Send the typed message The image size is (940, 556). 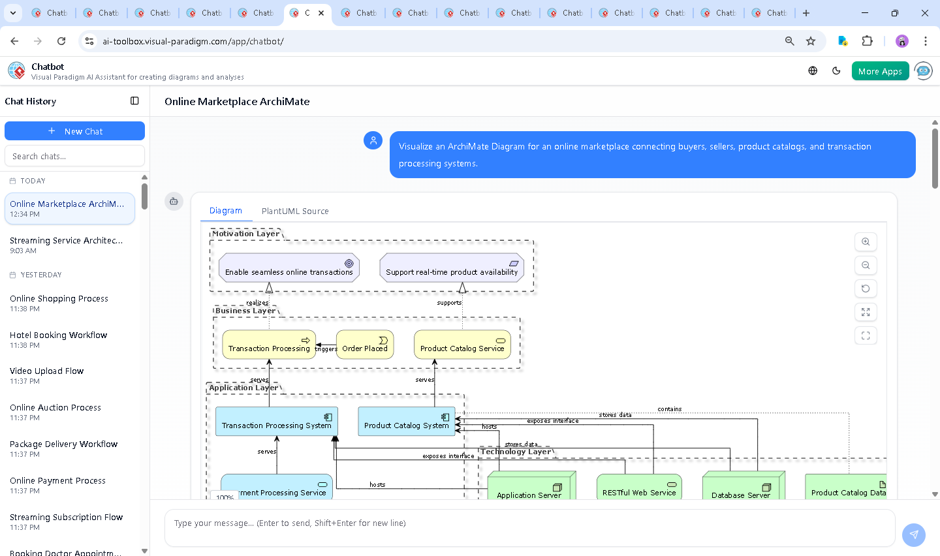point(913,534)
